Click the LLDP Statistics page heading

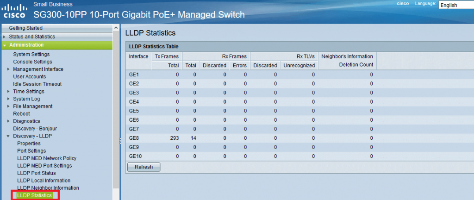click(x=150, y=32)
